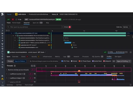Toggle the CPU Time legend item
The width and height of the screenshot is (133, 99).
pyautogui.click(x=65, y=61)
